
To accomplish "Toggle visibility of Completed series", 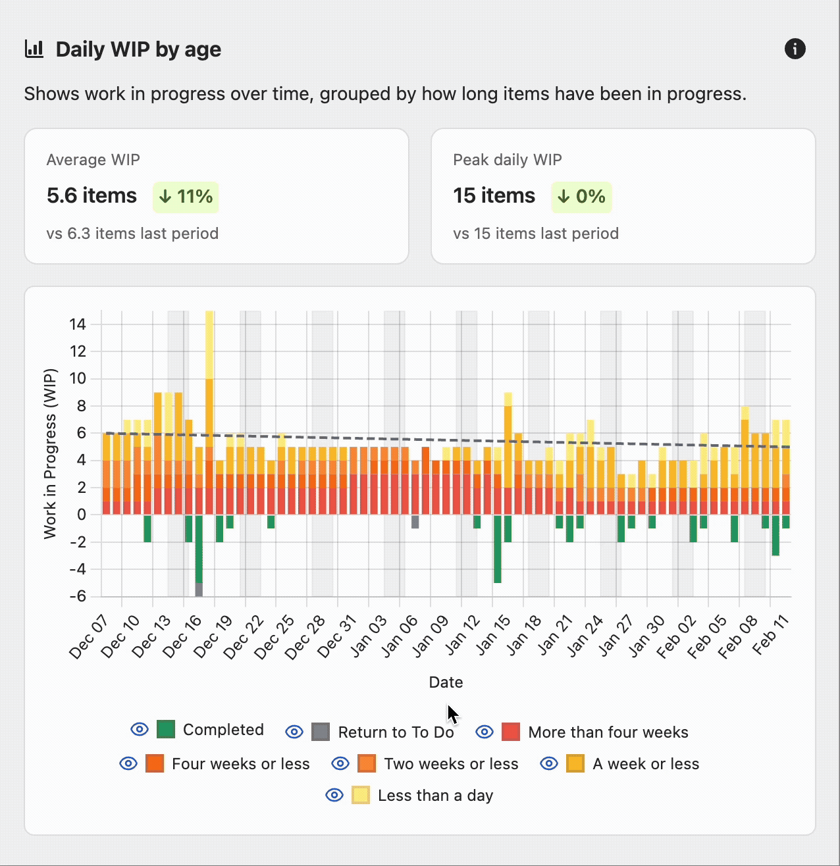I will point(140,729).
